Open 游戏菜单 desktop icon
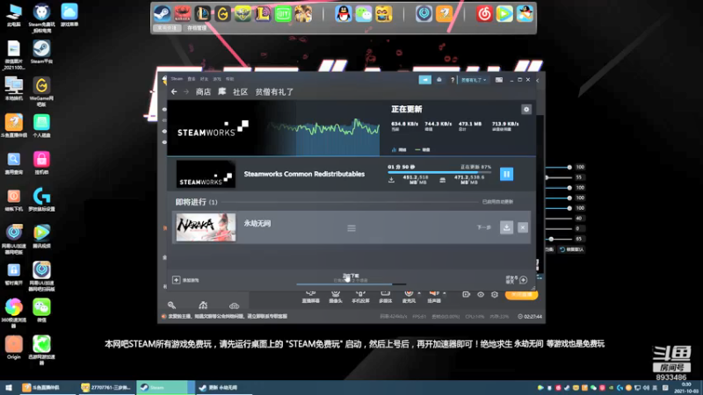The height and width of the screenshot is (395, 703). [69, 15]
